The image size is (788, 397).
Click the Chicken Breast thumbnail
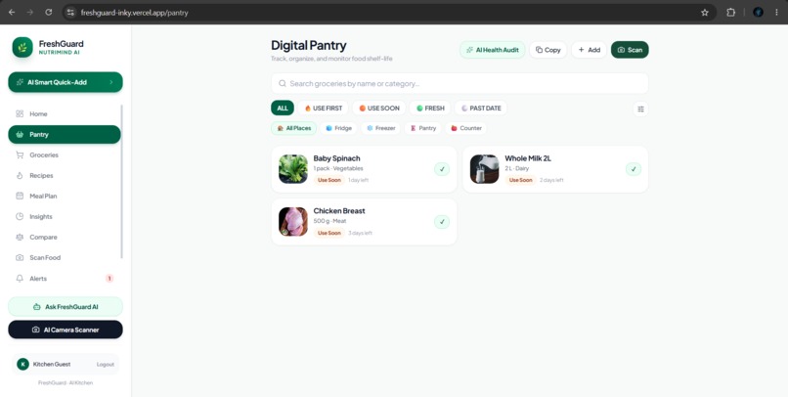(x=293, y=222)
